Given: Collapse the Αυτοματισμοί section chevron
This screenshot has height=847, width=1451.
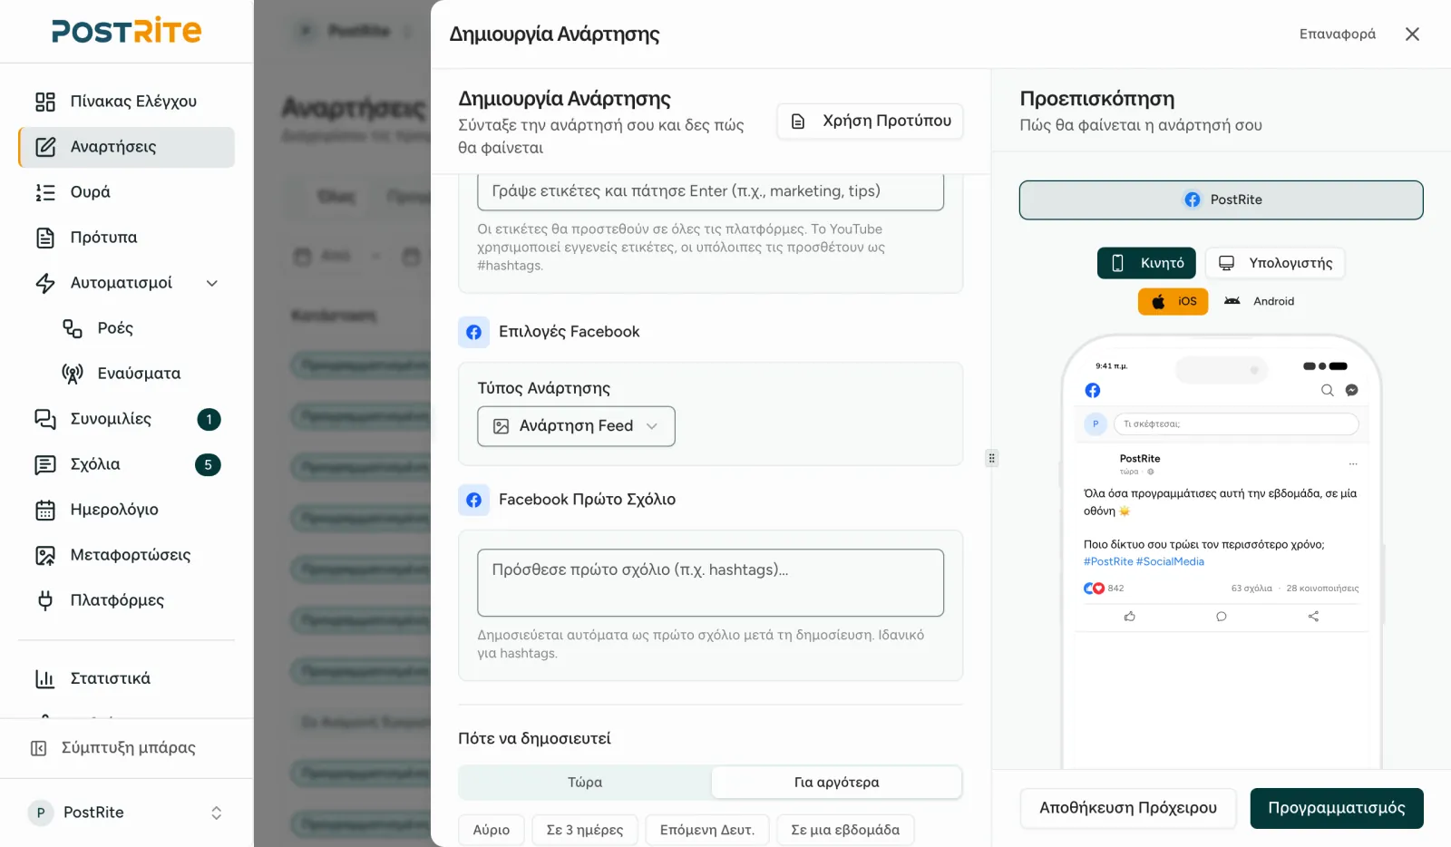Looking at the screenshot, I should pos(212,283).
